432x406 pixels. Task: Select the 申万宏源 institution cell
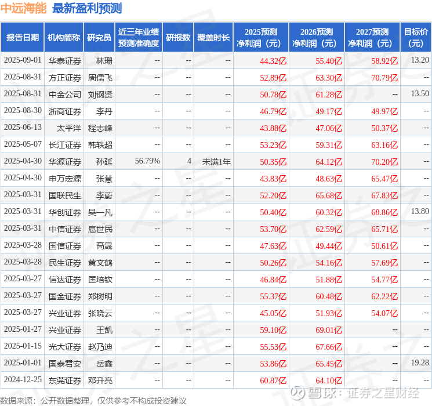[65, 179]
